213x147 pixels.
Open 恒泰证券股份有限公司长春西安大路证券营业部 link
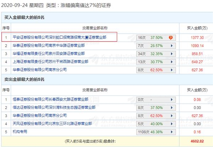pyautogui.click(x=50, y=99)
